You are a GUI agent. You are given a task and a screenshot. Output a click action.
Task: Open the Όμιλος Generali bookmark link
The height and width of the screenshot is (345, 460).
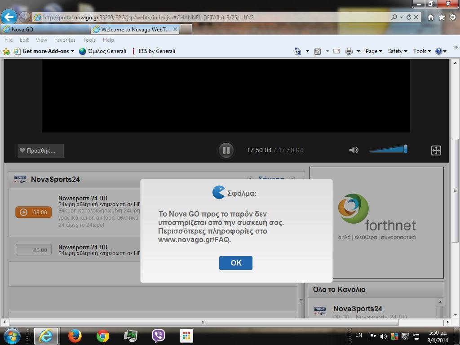pos(103,51)
